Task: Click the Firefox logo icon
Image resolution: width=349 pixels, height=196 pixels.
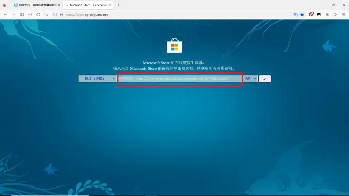Action: (x=4, y=5)
